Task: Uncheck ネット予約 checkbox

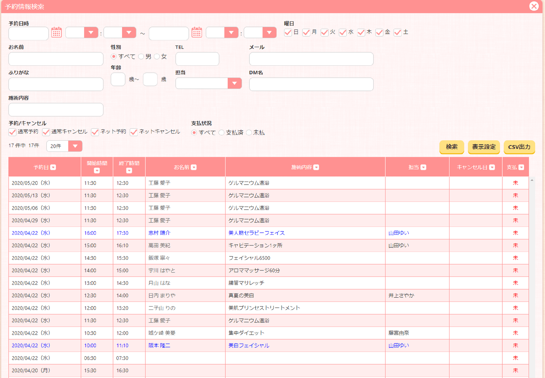Action: (x=95, y=132)
